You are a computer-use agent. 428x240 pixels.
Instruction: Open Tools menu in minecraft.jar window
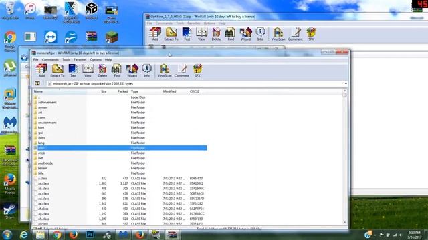pyautogui.click(x=66, y=59)
